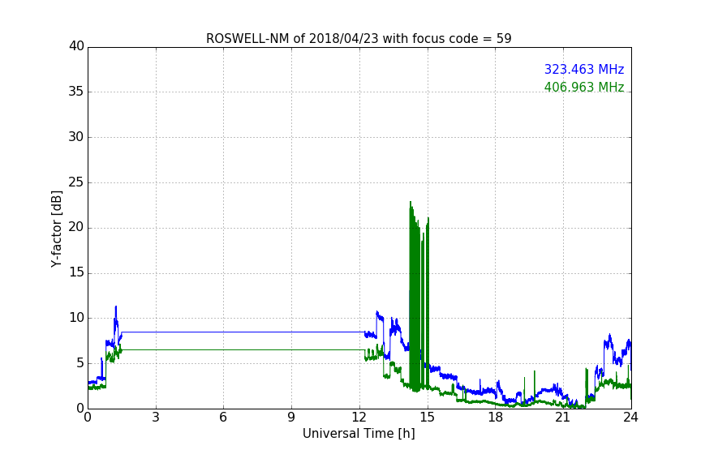Select the blue 323.463 MHz legend label
701x467 pixels.
click(584, 69)
